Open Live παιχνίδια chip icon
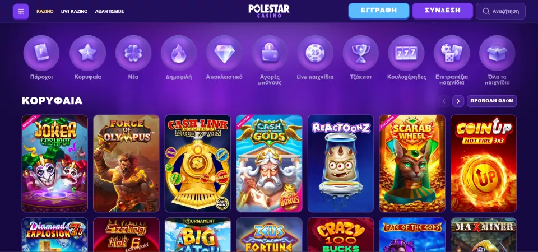538x252 pixels. point(316,53)
